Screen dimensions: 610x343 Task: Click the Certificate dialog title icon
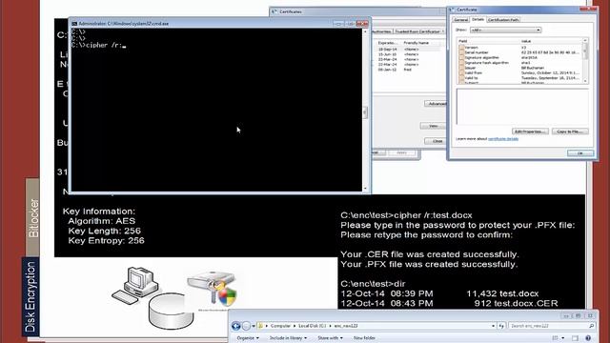pos(452,10)
